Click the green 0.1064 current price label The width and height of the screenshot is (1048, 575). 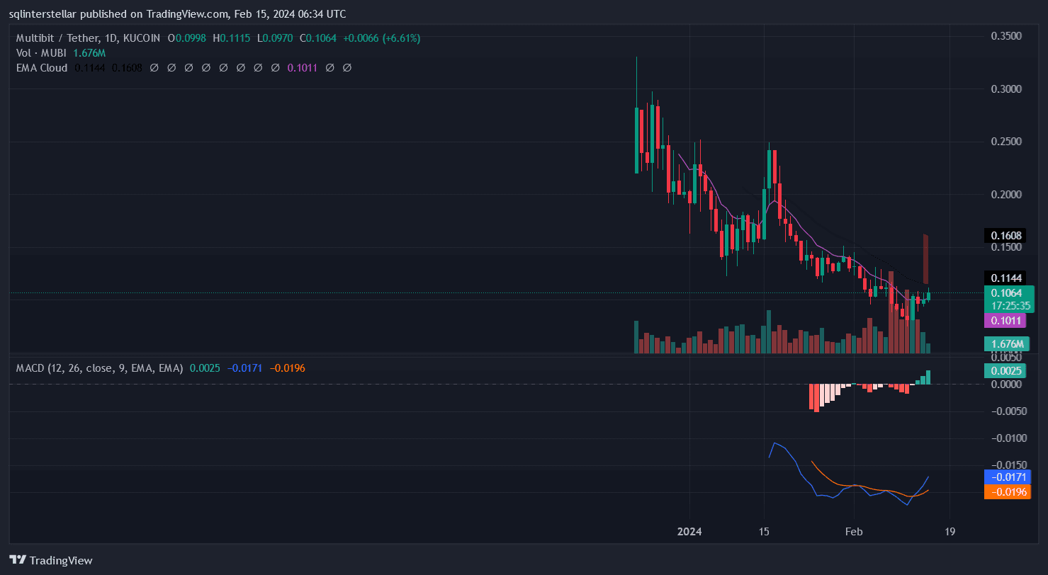[1009, 292]
